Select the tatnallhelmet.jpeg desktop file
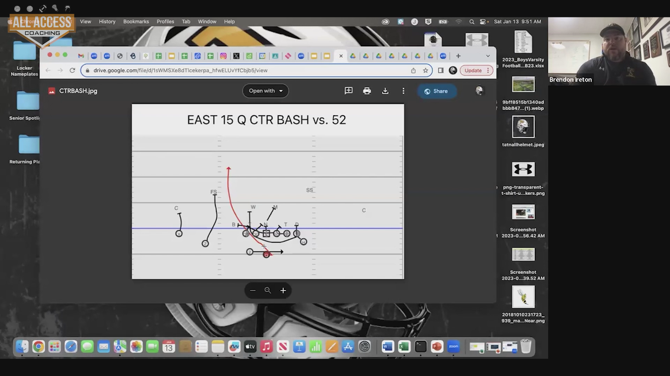This screenshot has height=376, width=670. click(x=523, y=132)
